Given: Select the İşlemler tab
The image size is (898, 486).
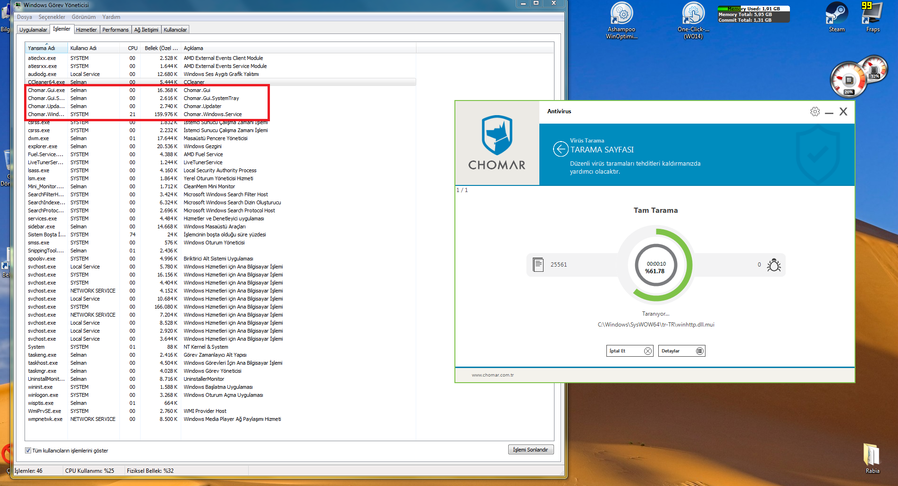Looking at the screenshot, I should (x=61, y=29).
